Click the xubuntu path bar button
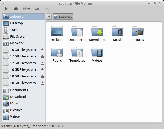Viewport: 164px width, 129px height. click(x=63, y=17)
